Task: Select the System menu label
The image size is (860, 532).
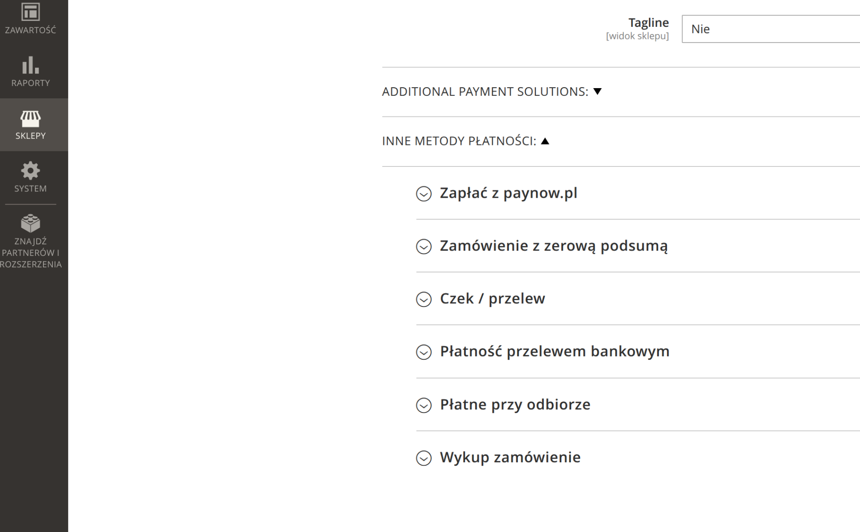Action: (30, 189)
